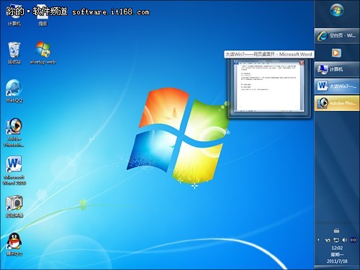Open the clock showing 12:02
360x270 pixels.
[x=337, y=248]
